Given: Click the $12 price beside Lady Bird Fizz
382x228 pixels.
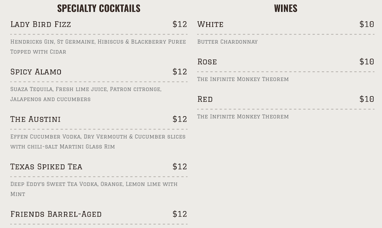Looking at the screenshot, I should coord(180,24).
